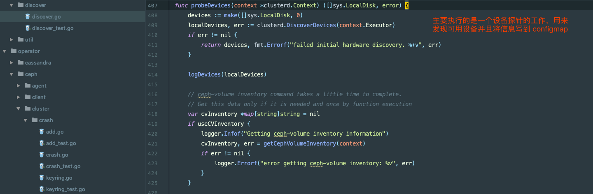Click the Go file icon beside discover.go
Viewport: 593px width, 194px height.
pyautogui.click(x=28, y=17)
